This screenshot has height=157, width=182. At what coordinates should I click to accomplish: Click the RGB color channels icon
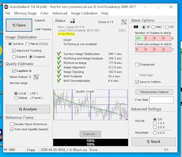point(136,27)
